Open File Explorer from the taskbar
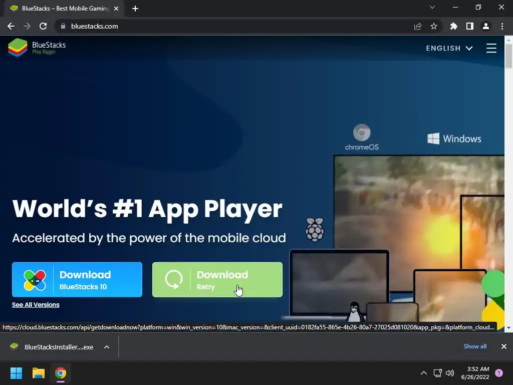513x385 pixels. [38, 373]
